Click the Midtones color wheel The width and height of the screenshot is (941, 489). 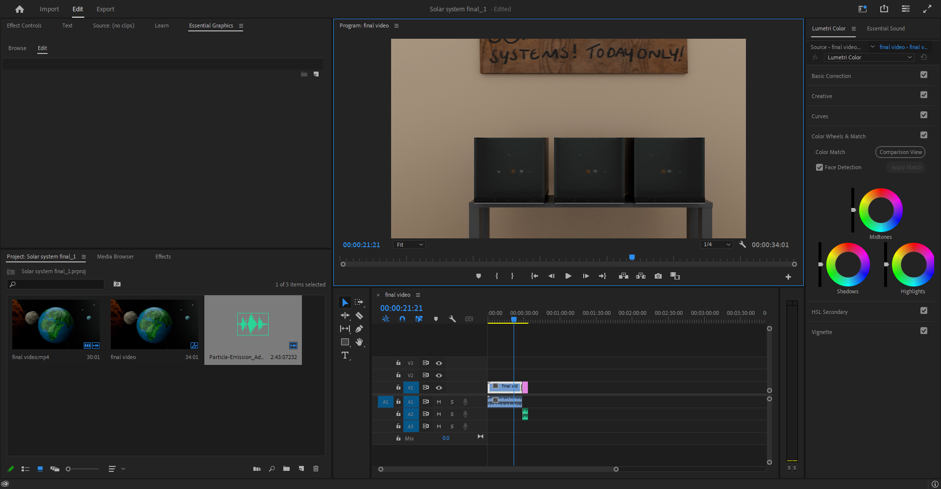881,210
